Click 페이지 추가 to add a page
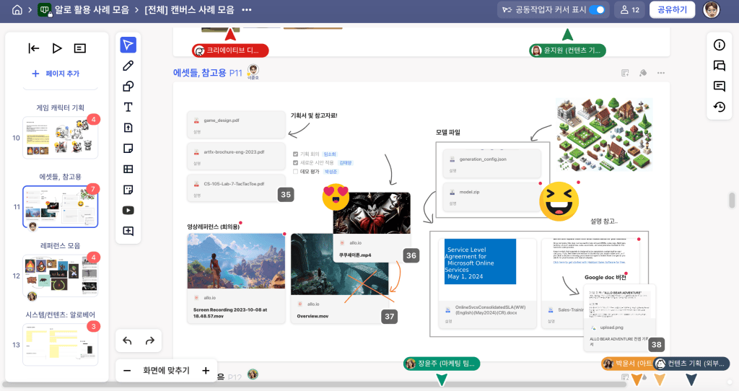The width and height of the screenshot is (739, 391). click(x=56, y=74)
